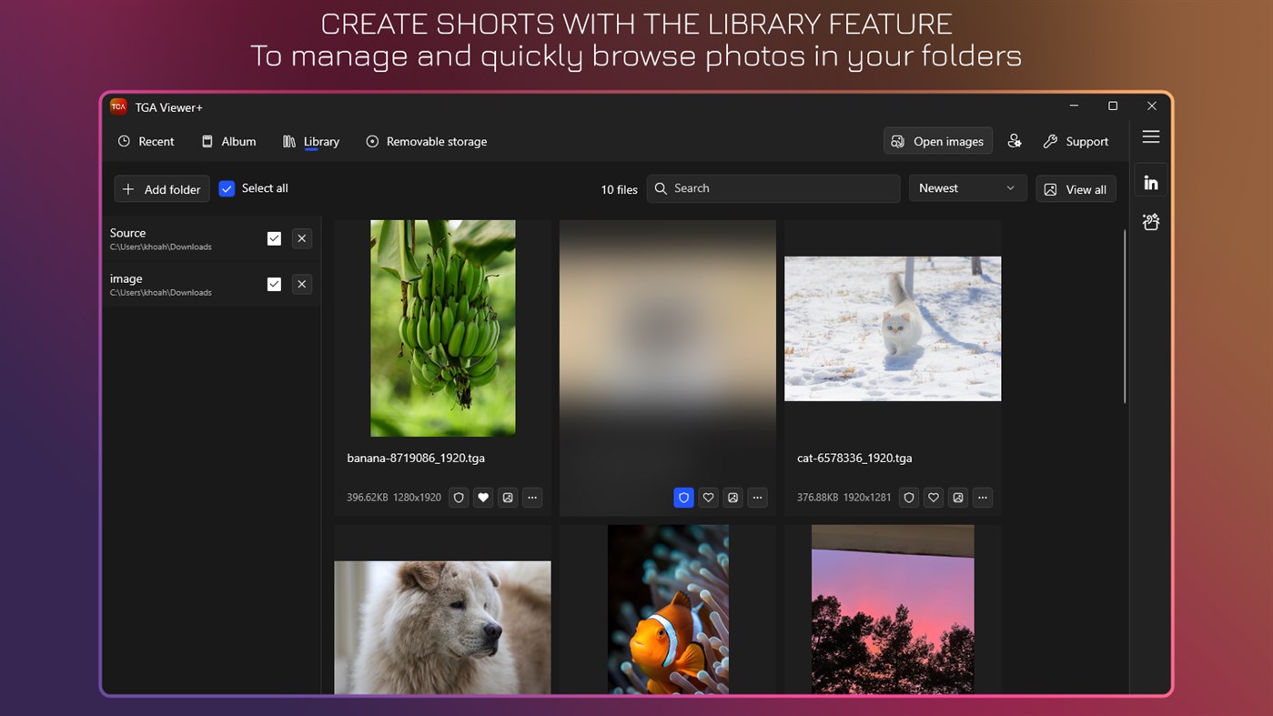Mark banana-8719086_1920.tga as favorite
The height and width of the screenshot is (716, 1273).
[x=482, y=498]
